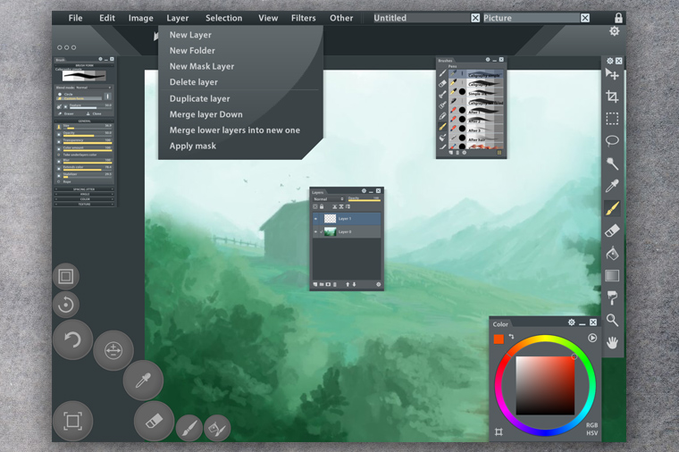Click the round eyedropper quick button
Image resolution: width=679 pixels, height=452 pixels.
(143, 381)
